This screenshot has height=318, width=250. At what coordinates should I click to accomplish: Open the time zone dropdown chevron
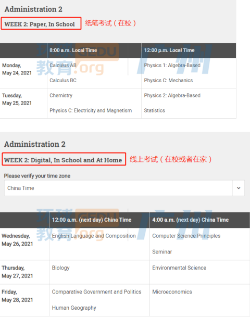(x=239, y=188)
